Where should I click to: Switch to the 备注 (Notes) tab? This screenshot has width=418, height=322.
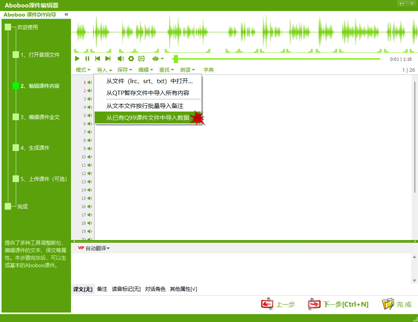click(x=102, y=289)
